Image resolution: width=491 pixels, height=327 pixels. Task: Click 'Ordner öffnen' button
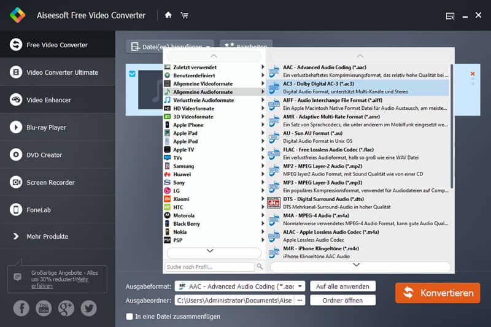click(x=342, y=301)
